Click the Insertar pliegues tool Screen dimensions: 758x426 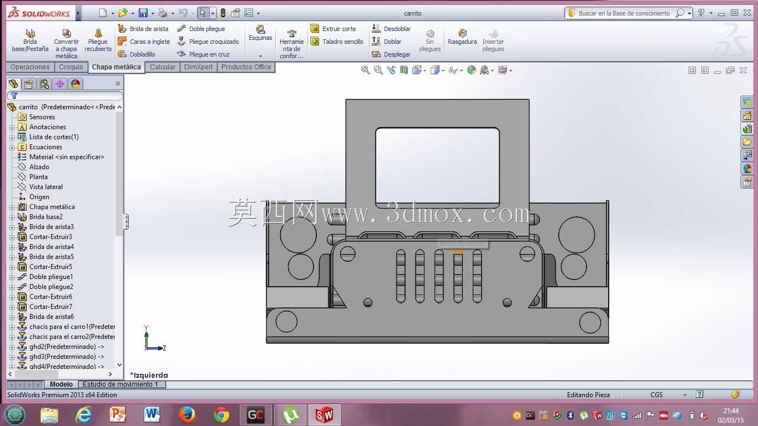[x=493, y=40]
